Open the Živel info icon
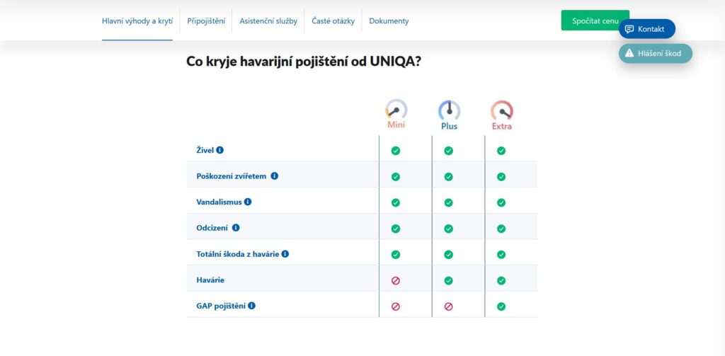The width and height of the screenshot is (725, 356). coord(220,150)
